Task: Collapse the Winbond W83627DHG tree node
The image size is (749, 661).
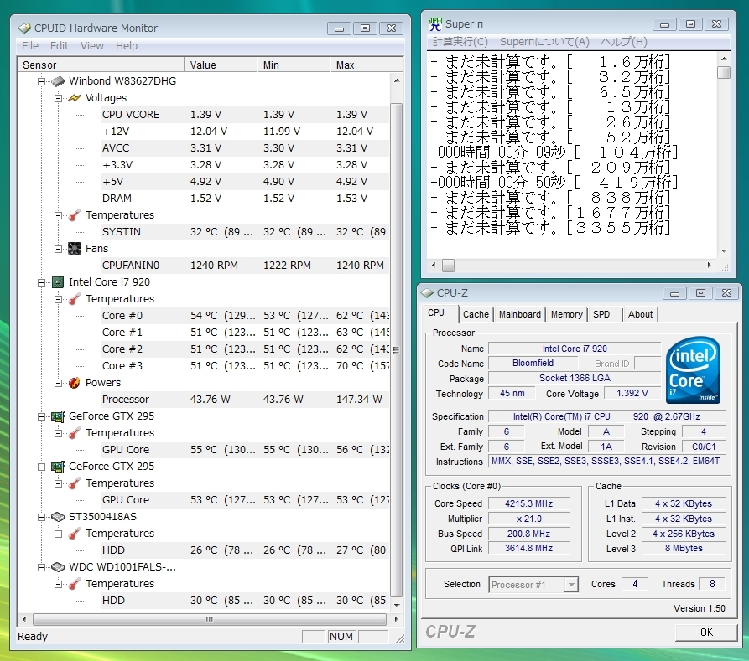Action: click(x=42, y=81)
